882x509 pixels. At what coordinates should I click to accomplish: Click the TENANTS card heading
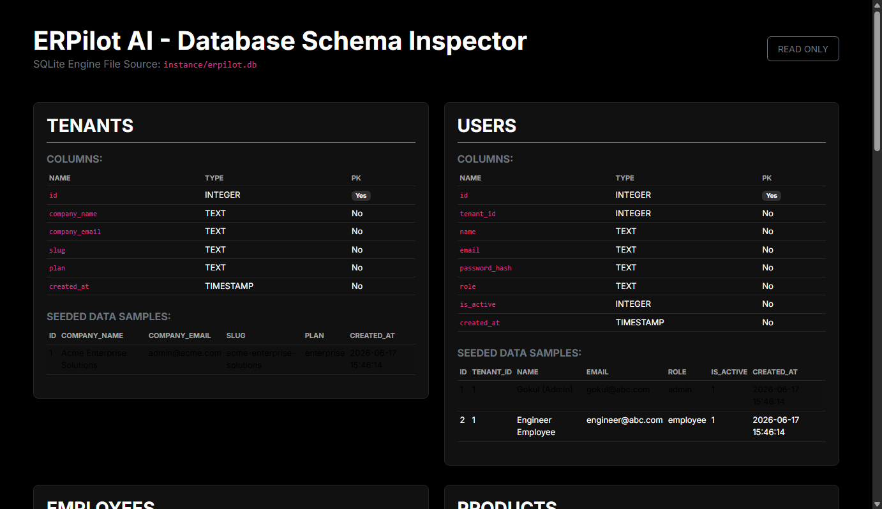coord(90,126)
